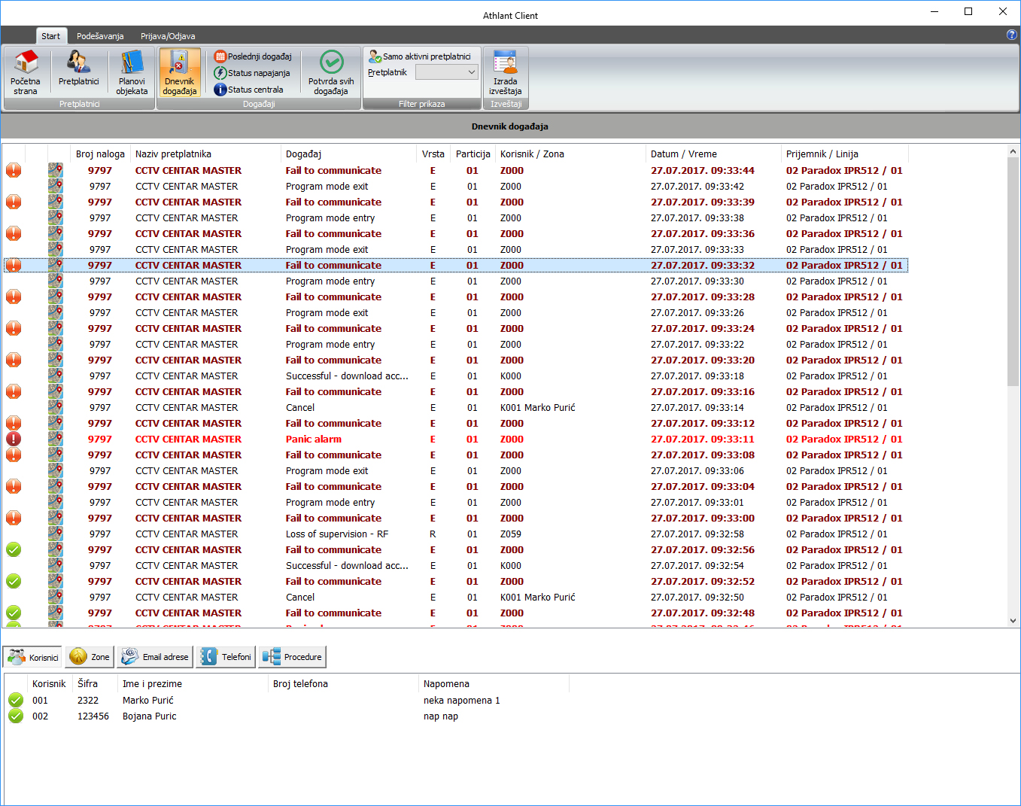Show the Telefoni list
The height and width of the screenshot is (806, 1021).
tap(226, 657)
